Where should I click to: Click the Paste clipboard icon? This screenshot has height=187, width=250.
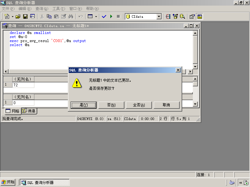click(x=57, y=17)
